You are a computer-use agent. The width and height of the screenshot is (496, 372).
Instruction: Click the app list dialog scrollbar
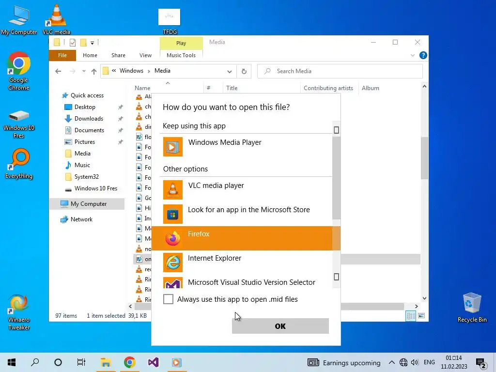(336, 178)
